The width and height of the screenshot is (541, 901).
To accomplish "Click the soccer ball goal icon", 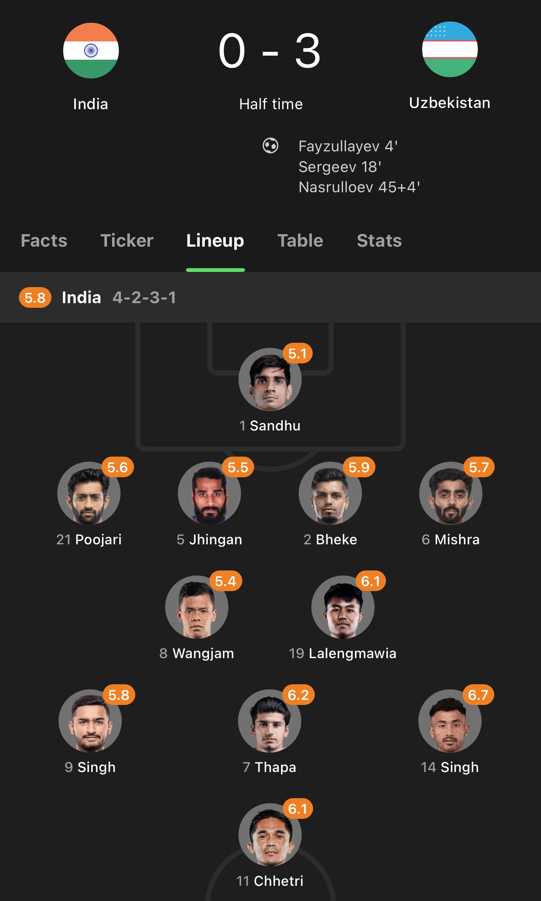I will point(270,146).
